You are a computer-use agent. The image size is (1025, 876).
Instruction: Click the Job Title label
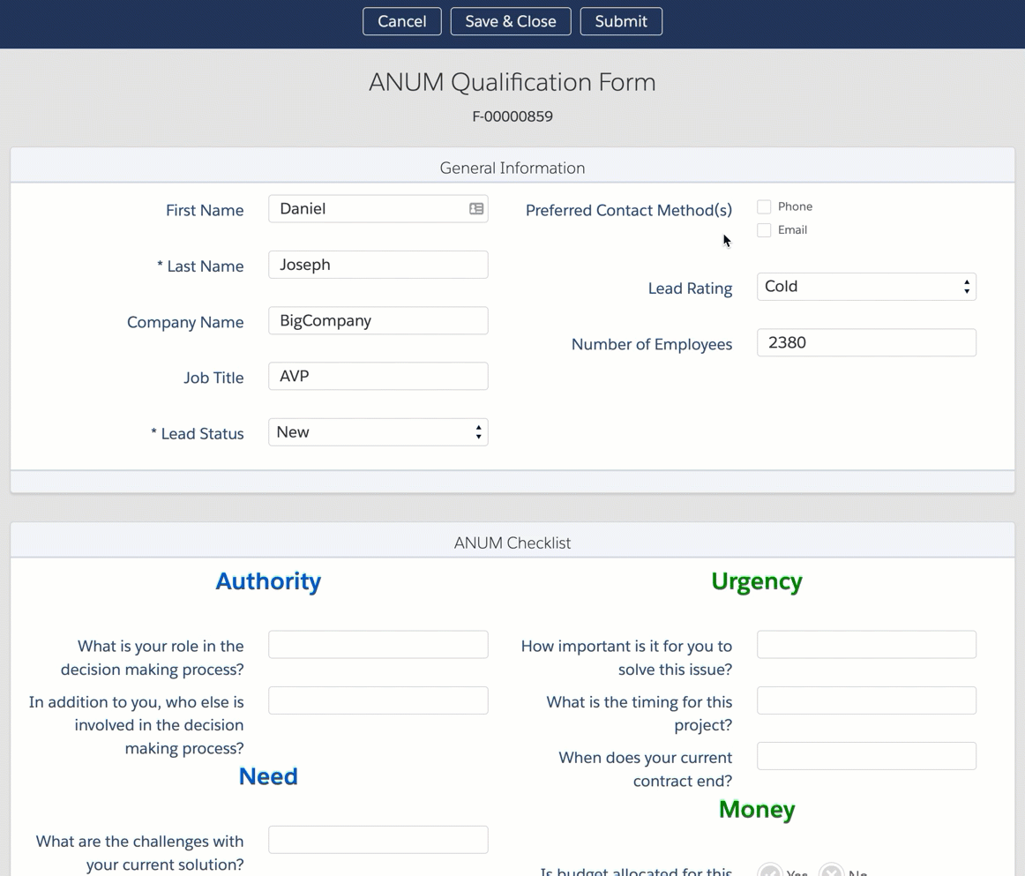coord(213,378)
